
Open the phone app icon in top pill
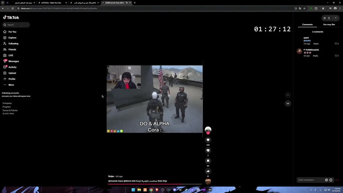click(x=329, y=18)
